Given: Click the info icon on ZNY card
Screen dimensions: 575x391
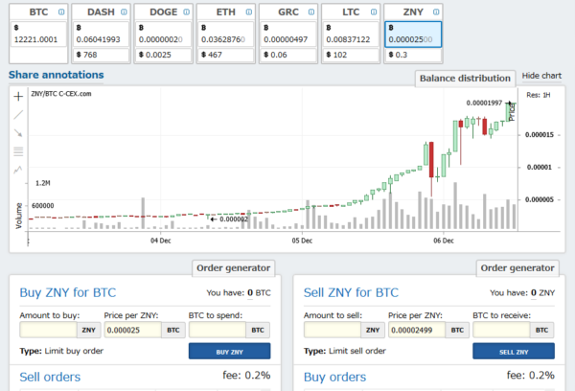Looking at the screenshot, I should [436, 12].
